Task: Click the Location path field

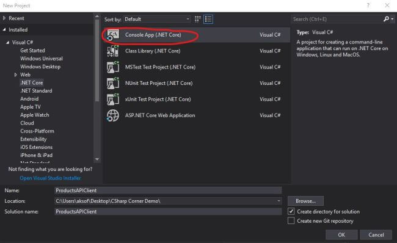Action: coord(168,201)
